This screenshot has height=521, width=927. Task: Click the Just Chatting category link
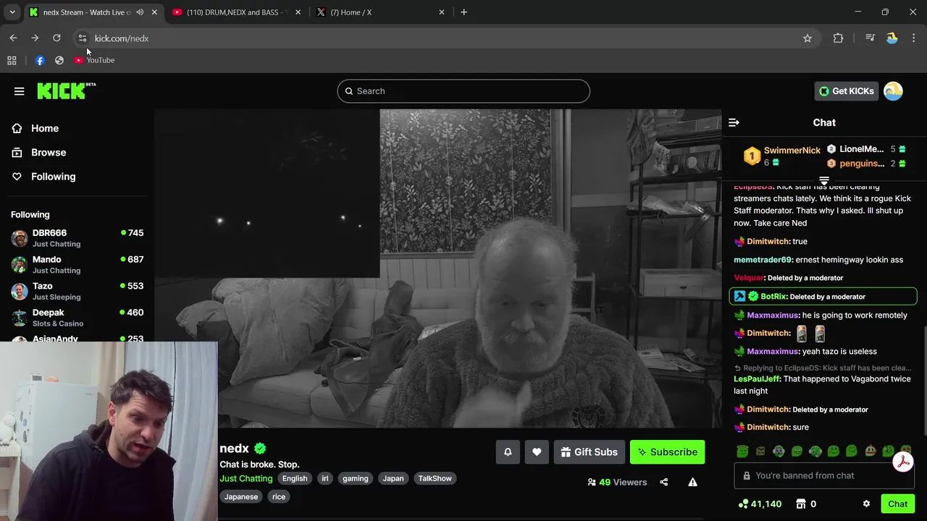coord(246,478)
